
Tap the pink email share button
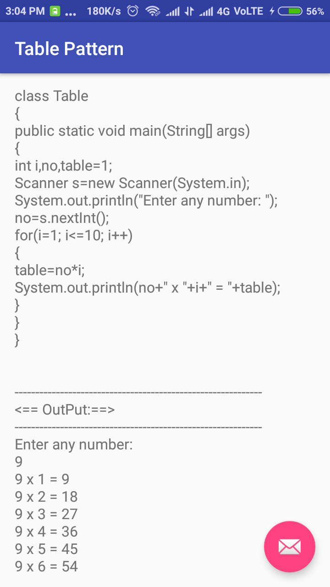289,547
